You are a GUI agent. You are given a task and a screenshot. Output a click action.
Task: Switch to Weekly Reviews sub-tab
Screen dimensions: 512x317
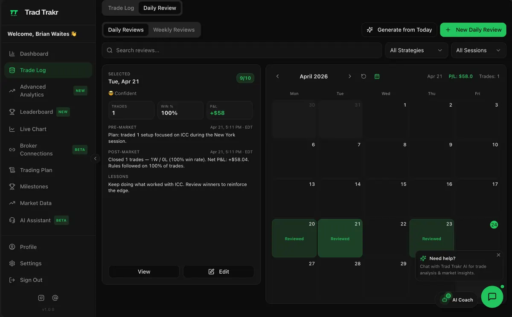click(174, 30)
